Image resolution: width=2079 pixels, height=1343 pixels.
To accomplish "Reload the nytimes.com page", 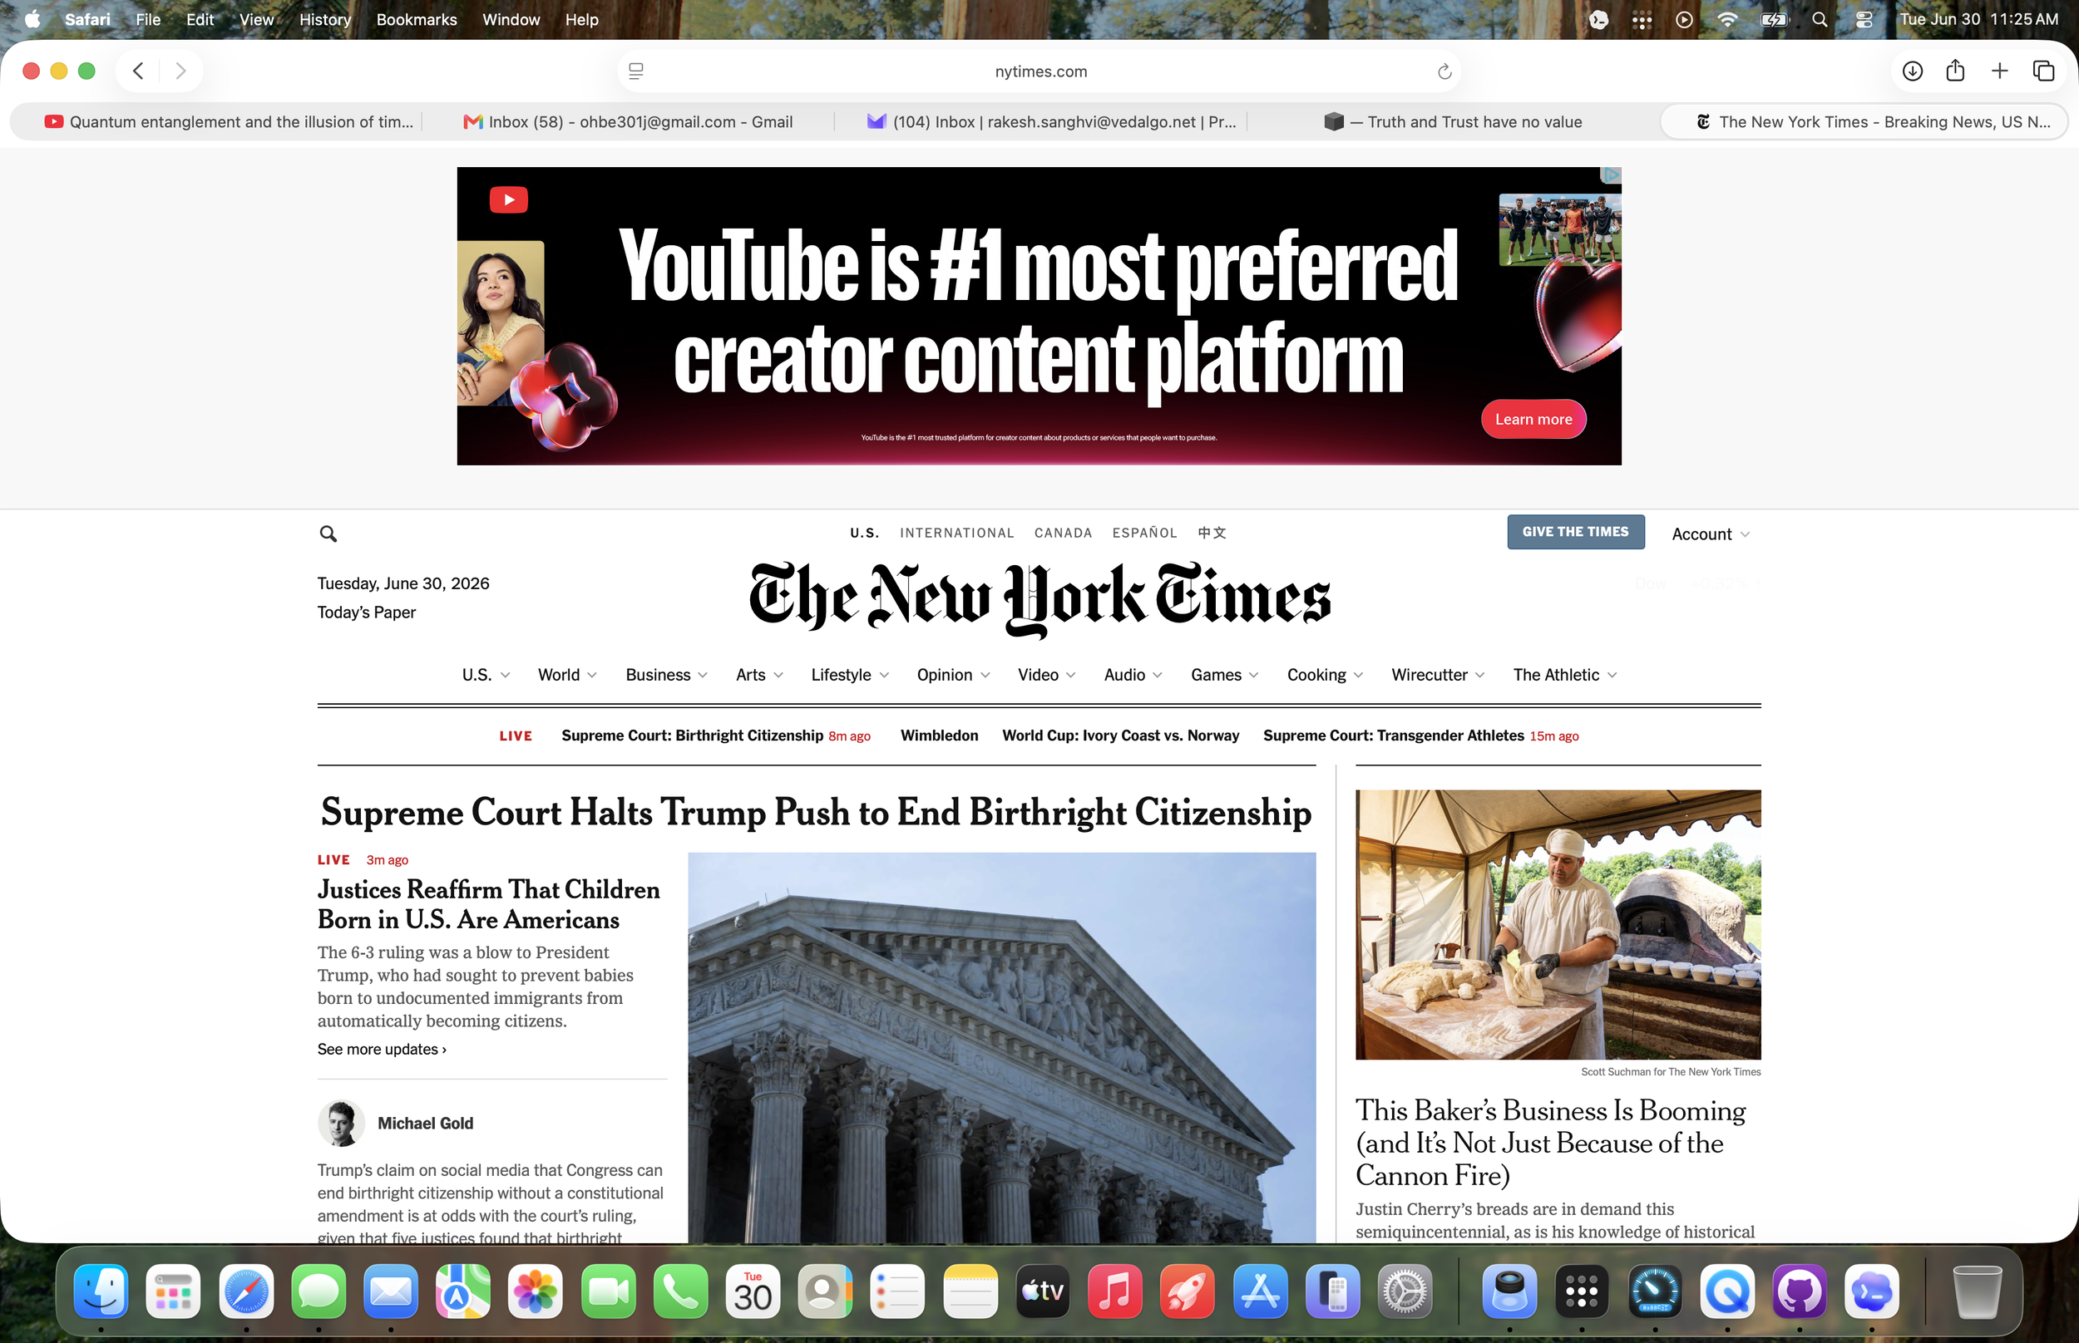I will (1444, 71).
